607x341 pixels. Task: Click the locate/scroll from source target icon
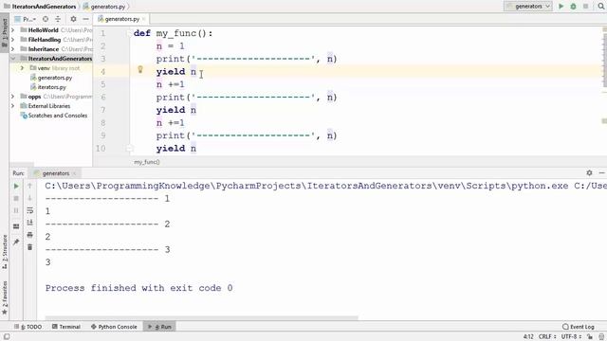46,19
